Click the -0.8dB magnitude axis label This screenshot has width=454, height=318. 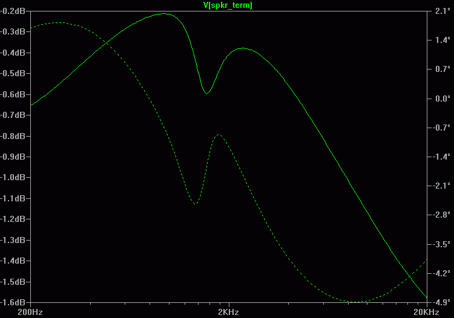tap(13, 136)
